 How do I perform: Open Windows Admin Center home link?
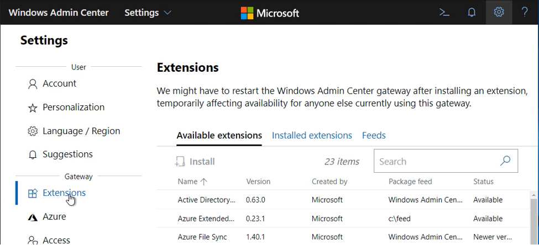[59, 13]
